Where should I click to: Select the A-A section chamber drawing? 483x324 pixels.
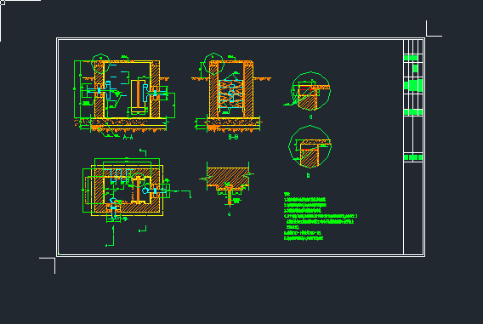[124, 95]
